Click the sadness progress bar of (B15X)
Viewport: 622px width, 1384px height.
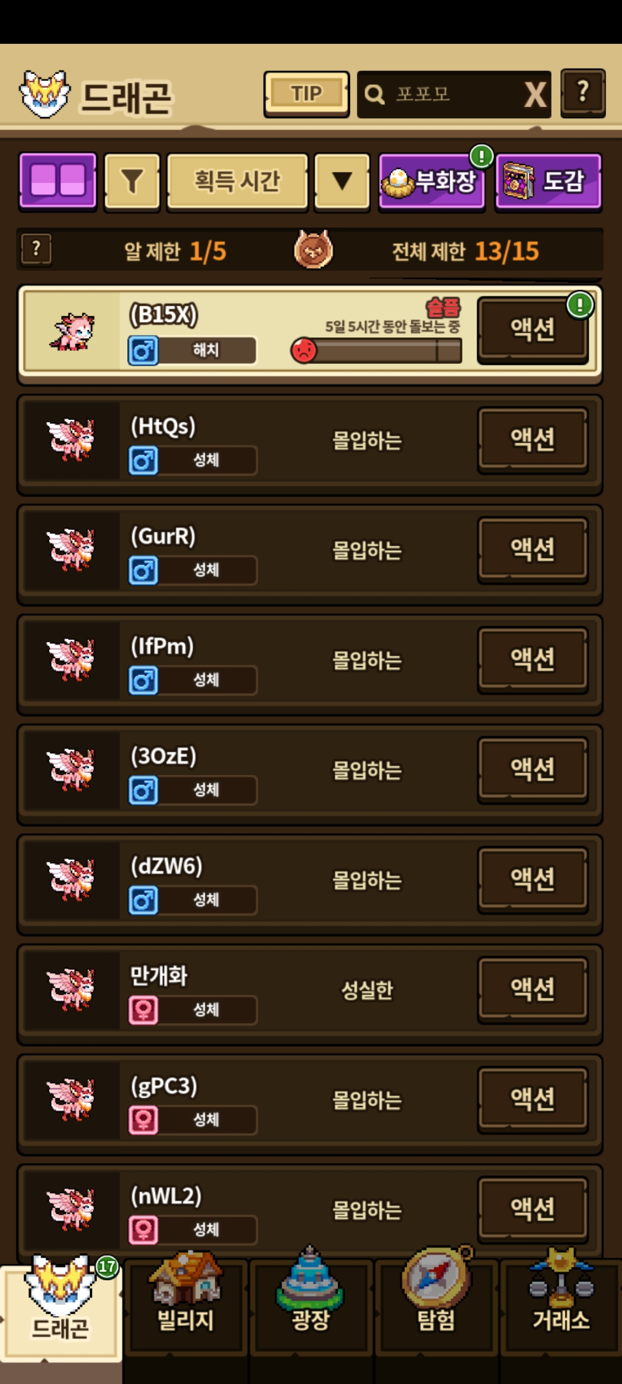click(377, 350)
